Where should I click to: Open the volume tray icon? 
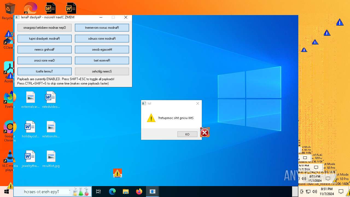point(315,192)
